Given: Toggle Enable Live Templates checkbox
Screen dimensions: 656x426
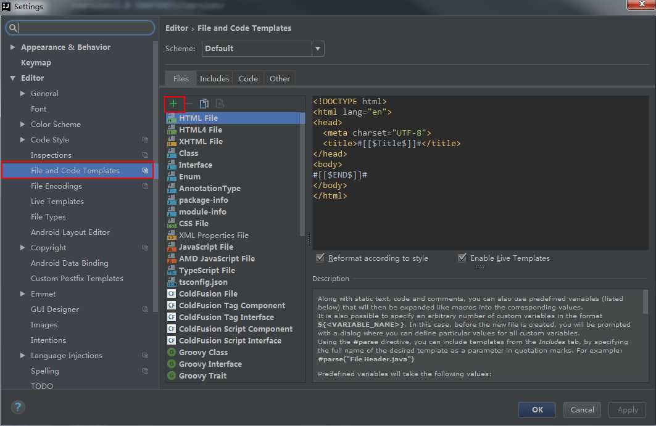Looking at the screenshot, I should pyautogui.click(x=462, y=258).
